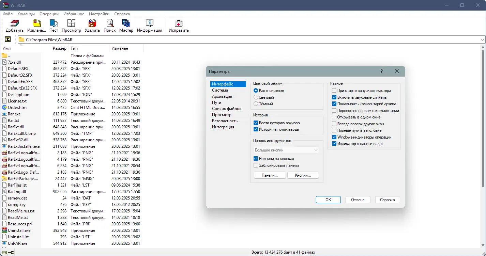Select the 7zxa.dll file icon
The width and height of the screenshot is (486, 256).
(x=4, y=62)
